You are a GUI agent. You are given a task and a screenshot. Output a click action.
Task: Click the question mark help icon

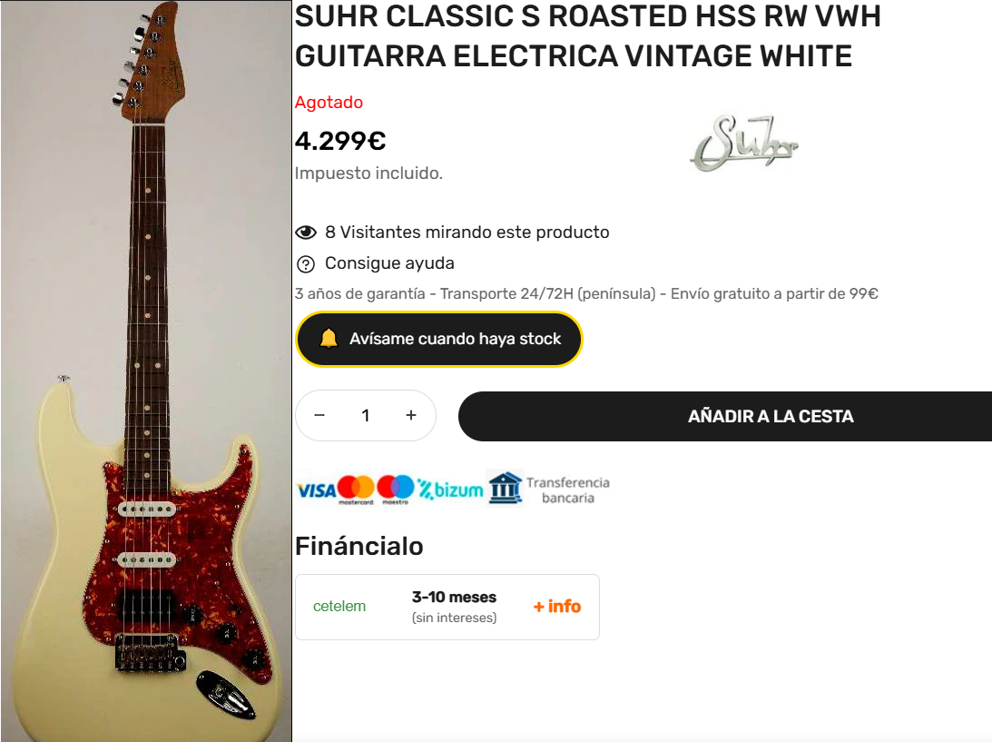click(x=306, y=264)
